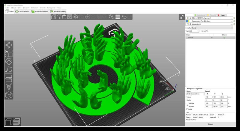Click the Pozice X input field
This screenshot has height=131, width=240.
208,97
